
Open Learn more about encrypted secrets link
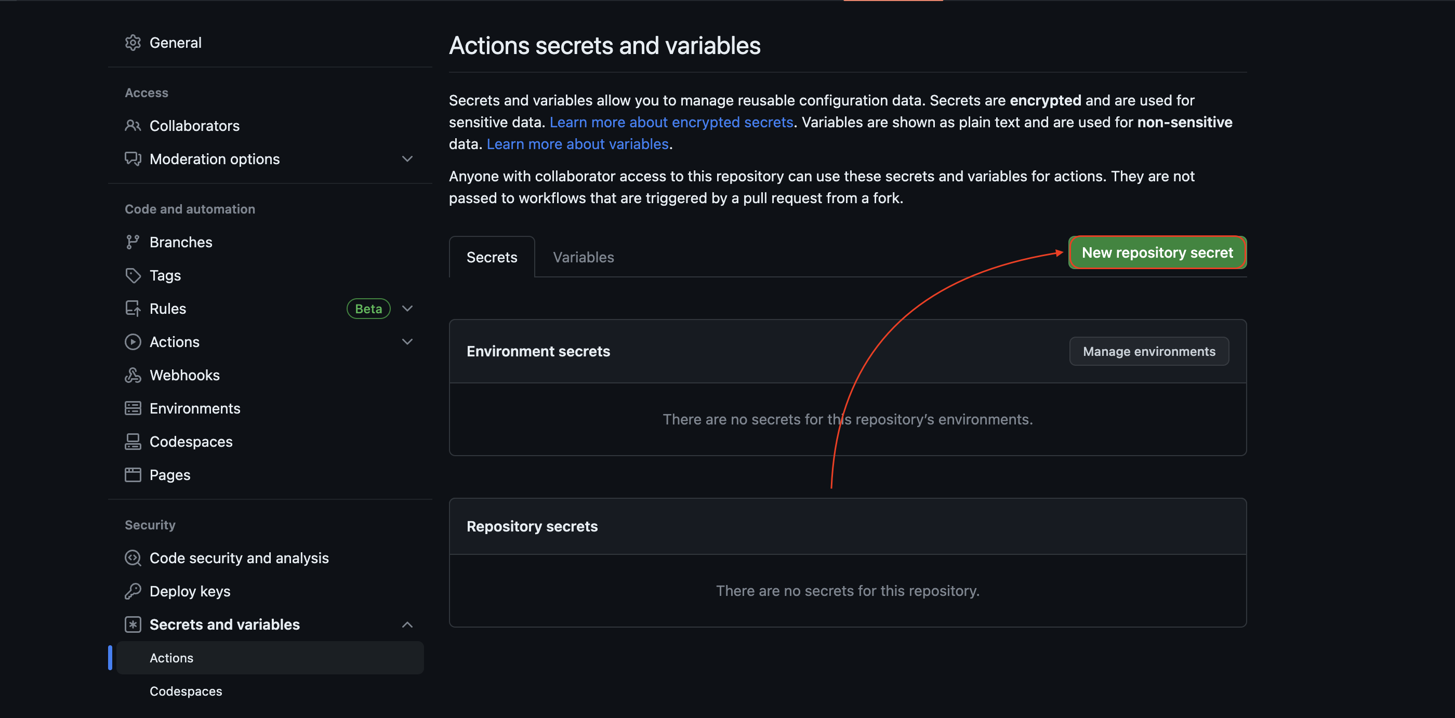point(671,122)
